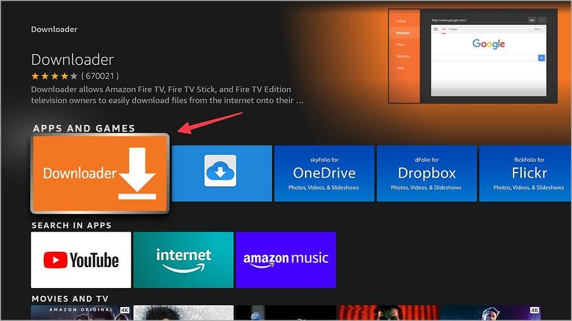Open flickFolio for Flickr tile

click(x=526, y=173)
